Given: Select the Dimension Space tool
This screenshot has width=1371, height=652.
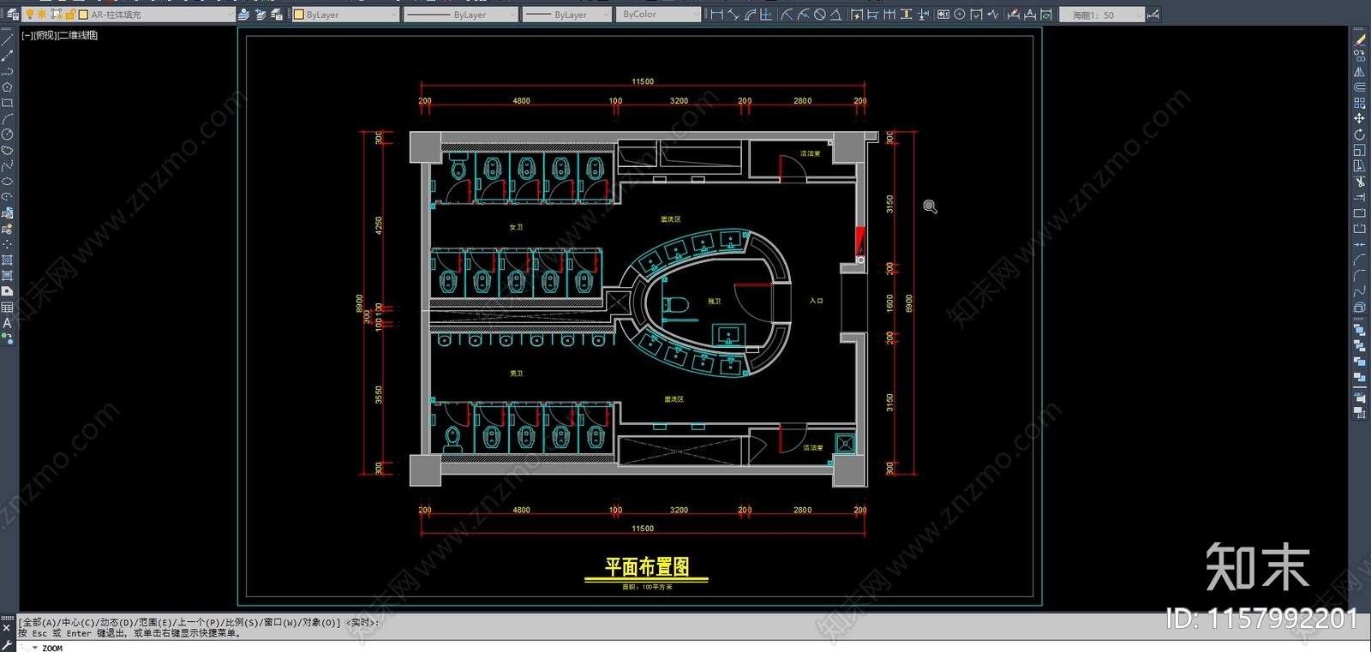Looking at the screenshot, I should tap(906, 15).
